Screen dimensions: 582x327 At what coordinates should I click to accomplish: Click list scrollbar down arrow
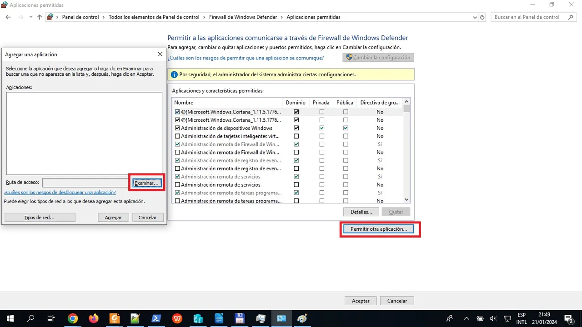tap(406, 199)
